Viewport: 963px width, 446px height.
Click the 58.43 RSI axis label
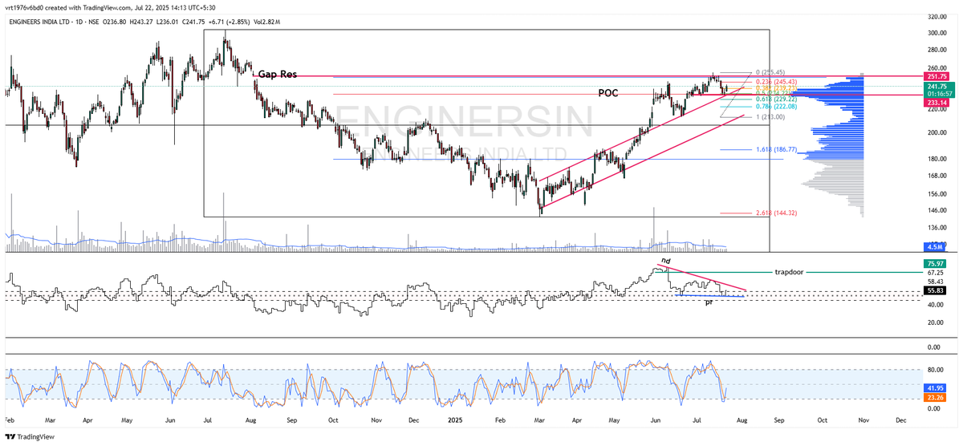coord(937,282)
